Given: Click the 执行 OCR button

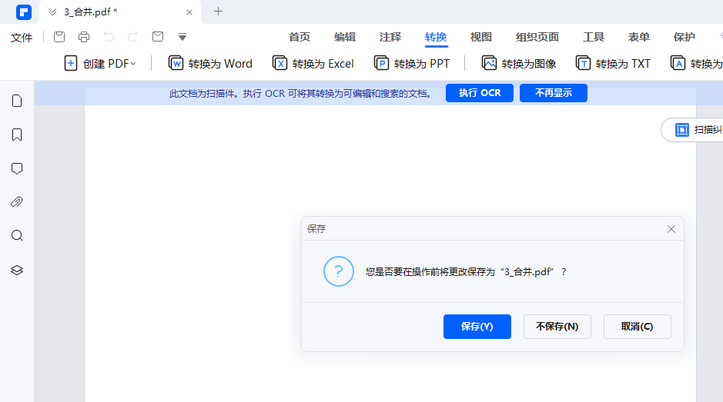Looking at the screenshot, I should tap(480, 93).
